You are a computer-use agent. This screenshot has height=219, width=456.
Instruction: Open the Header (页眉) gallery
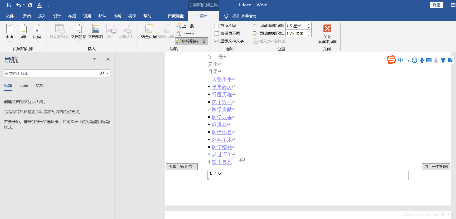(x=9, y=33)
